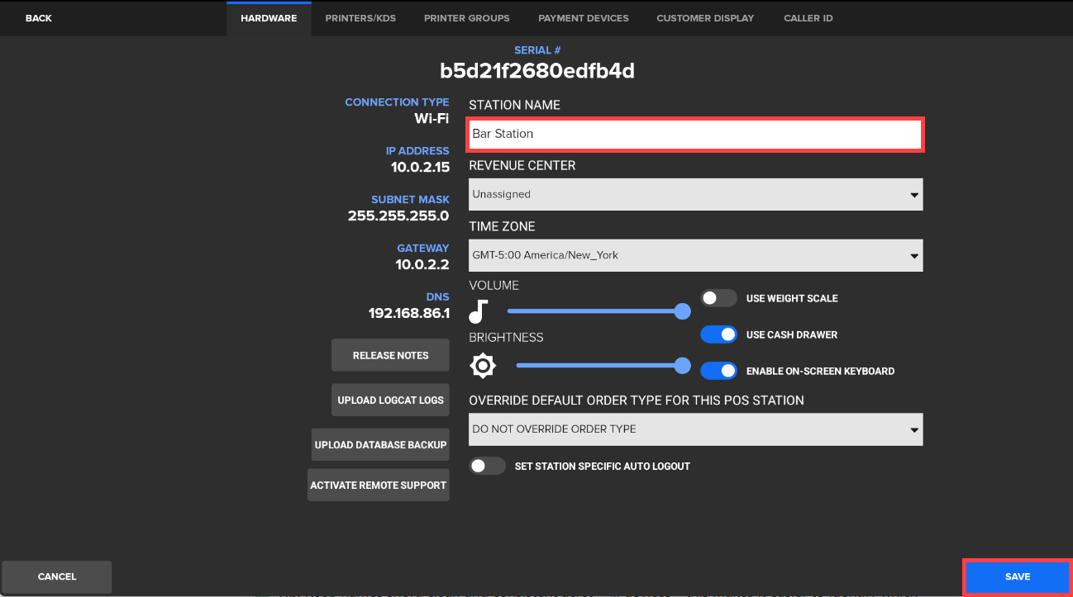Click the Release Notes button
Viewport: 1073px width, 597px height.
(390, 355)
